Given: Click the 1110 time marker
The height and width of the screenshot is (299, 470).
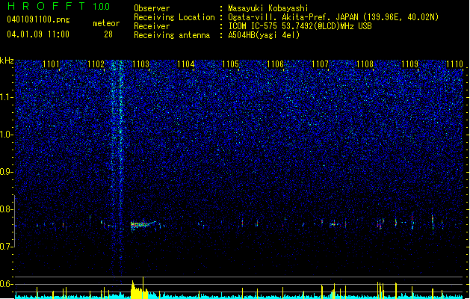Looking at the screenshot, I should [x=455, y=64].
